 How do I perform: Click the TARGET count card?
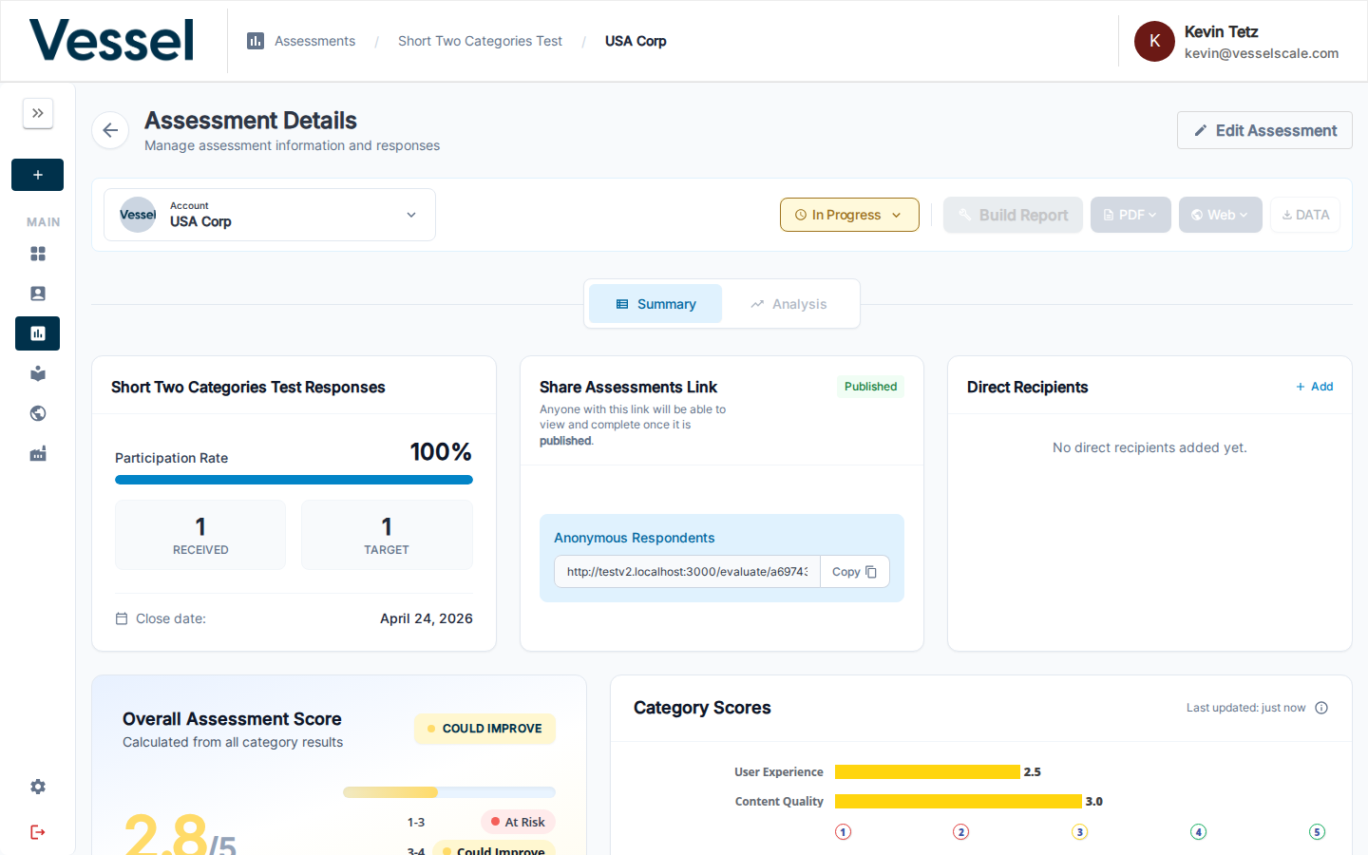pos(387,535)
